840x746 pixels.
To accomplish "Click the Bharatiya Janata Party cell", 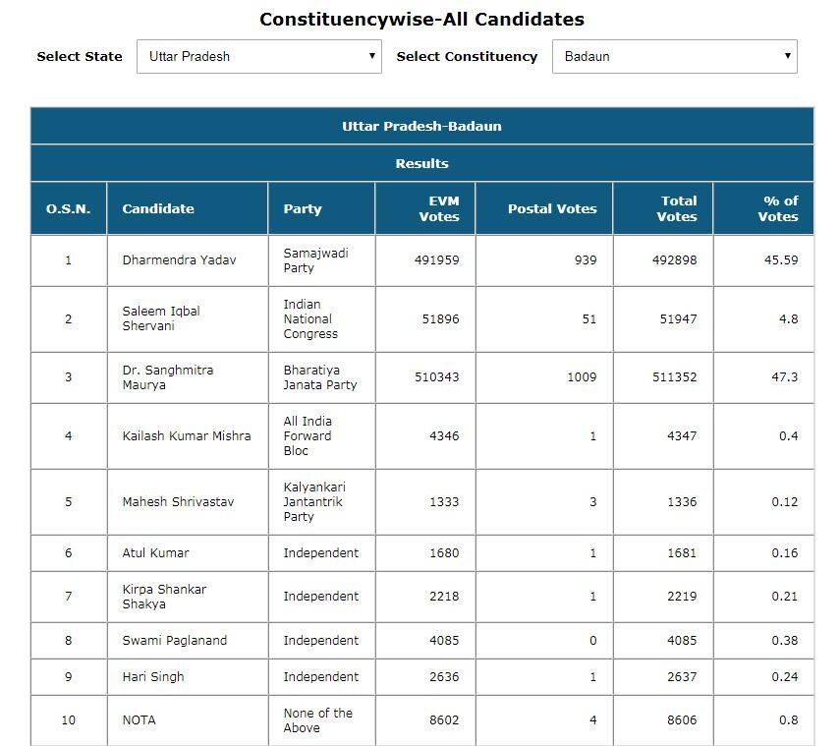I will [x=319, y=377].
